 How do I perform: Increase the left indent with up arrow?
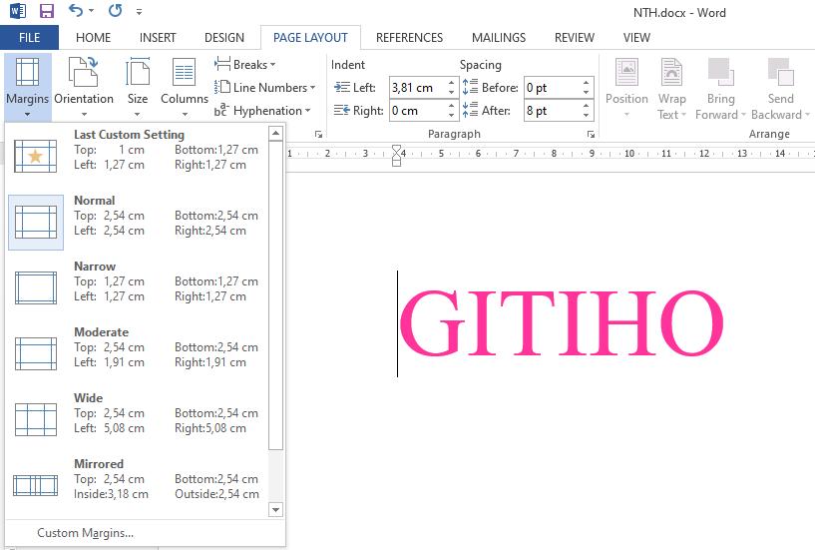tap(451, 82)
